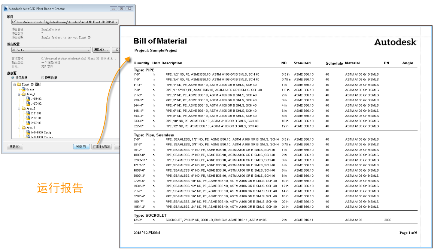434x250 pixels.
Task: Click the Description column header
Action: [172, 63]
